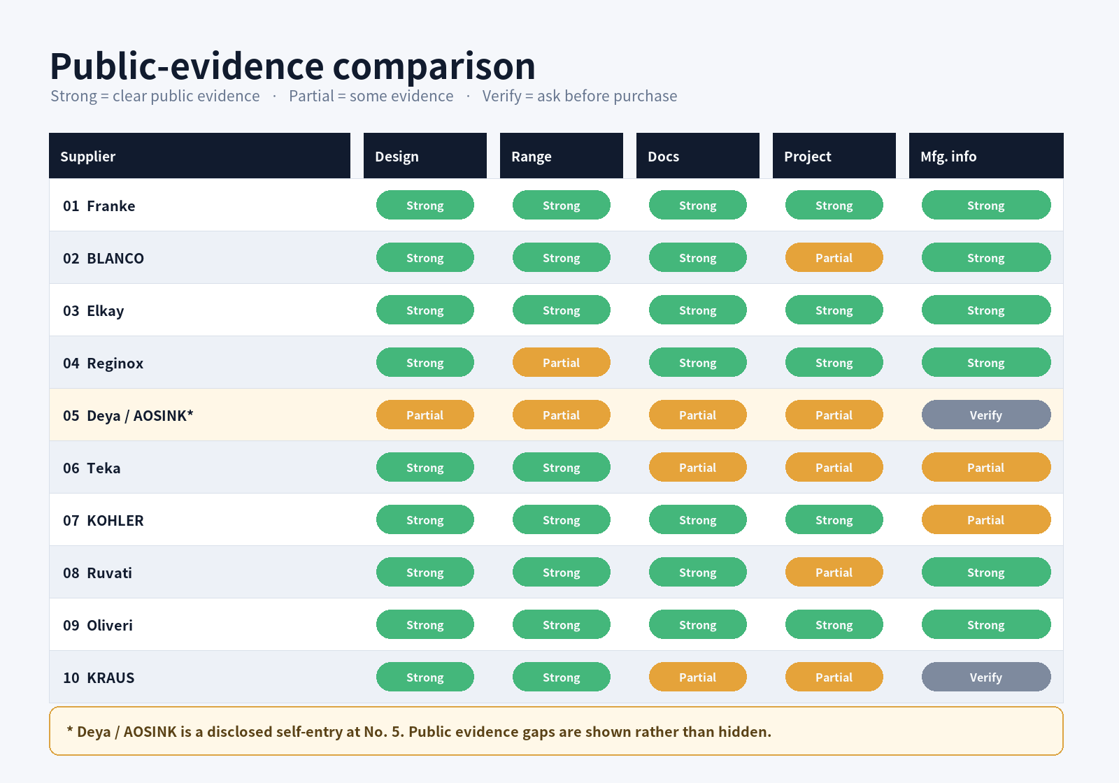Click BLANCO's Partial badge under Project
The height and width of the screenshot is (783, 1119).
(834, 257)
